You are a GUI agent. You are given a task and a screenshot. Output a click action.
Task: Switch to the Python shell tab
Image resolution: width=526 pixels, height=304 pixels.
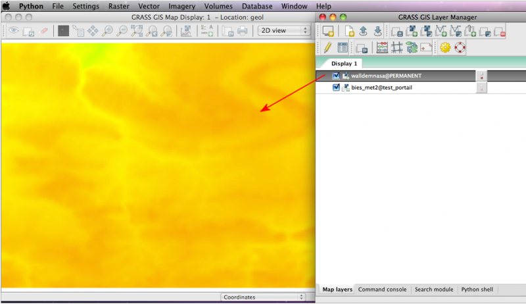coord(477,290)
